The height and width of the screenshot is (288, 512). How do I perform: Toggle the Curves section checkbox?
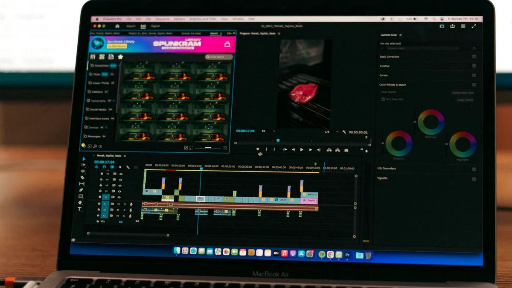pos(474,75)
